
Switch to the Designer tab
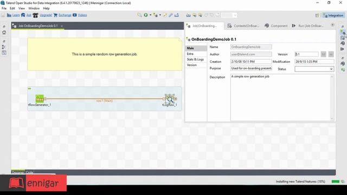(x=18, y=172)
